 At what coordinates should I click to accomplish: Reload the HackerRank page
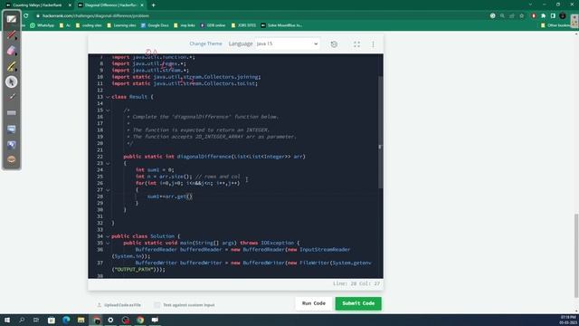pyautogui.click(x=26, y=16)
